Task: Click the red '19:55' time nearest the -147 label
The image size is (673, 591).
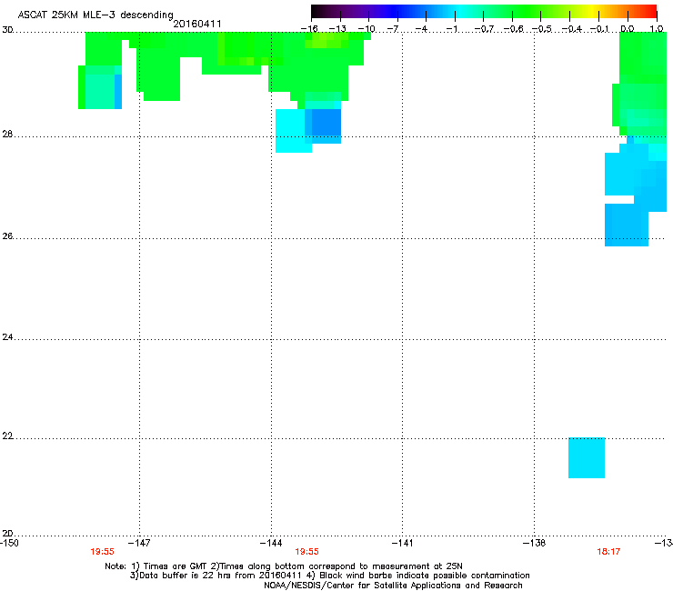Action: tap(102, 552)
